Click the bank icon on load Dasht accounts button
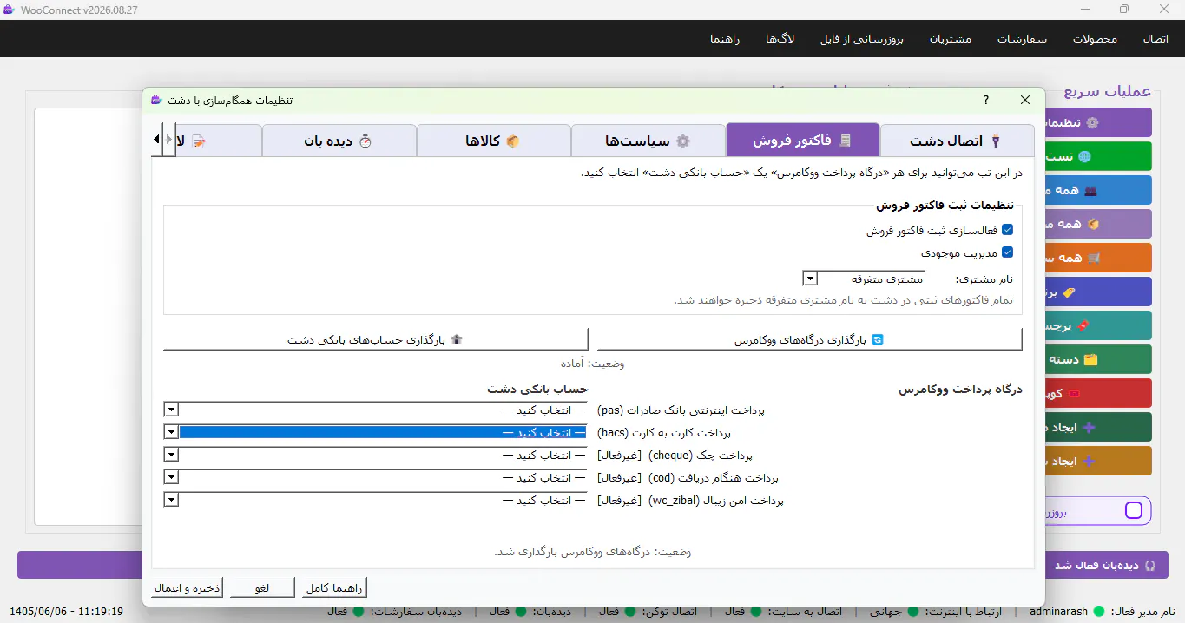 pyautogui.click(x=457, y=339)
